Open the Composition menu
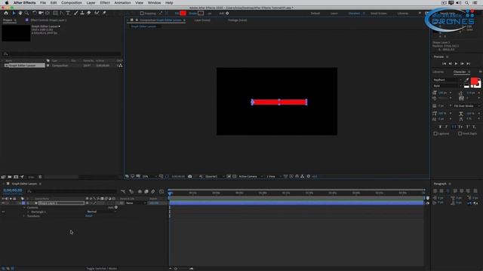 pos(72,3)
